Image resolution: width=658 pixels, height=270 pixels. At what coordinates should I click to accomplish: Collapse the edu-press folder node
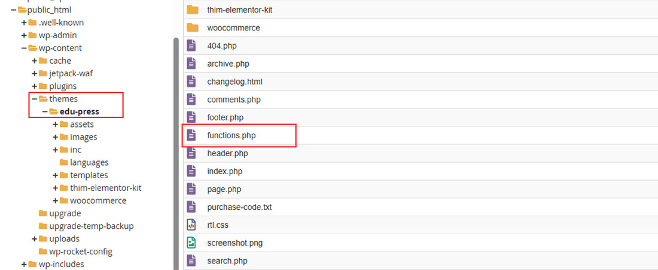tap(45, 111)
